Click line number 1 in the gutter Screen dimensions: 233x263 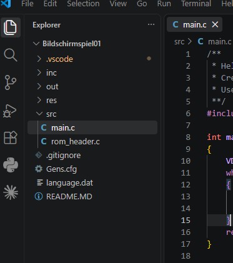(188, 54)
